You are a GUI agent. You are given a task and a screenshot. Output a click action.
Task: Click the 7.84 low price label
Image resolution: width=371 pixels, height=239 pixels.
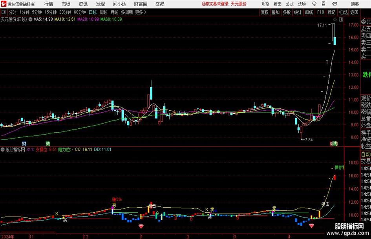(309, 140)
